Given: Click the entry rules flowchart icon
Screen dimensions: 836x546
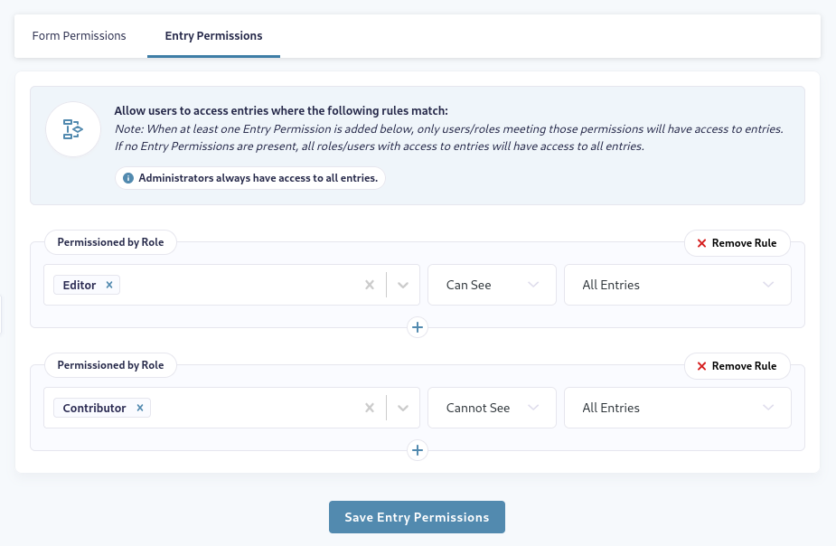Looking at the screenshot, I should tap(73, 129).
